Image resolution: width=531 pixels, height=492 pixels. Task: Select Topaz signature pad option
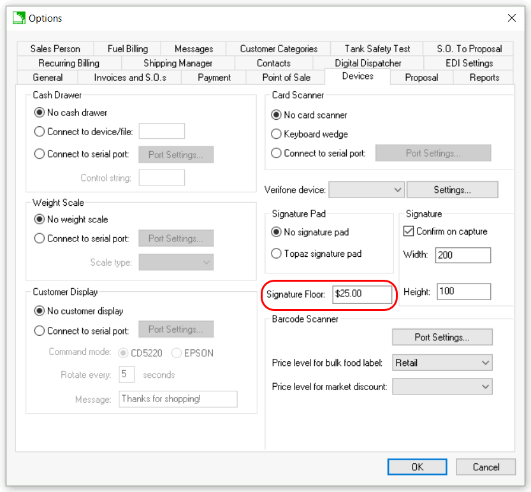point(276,254)
